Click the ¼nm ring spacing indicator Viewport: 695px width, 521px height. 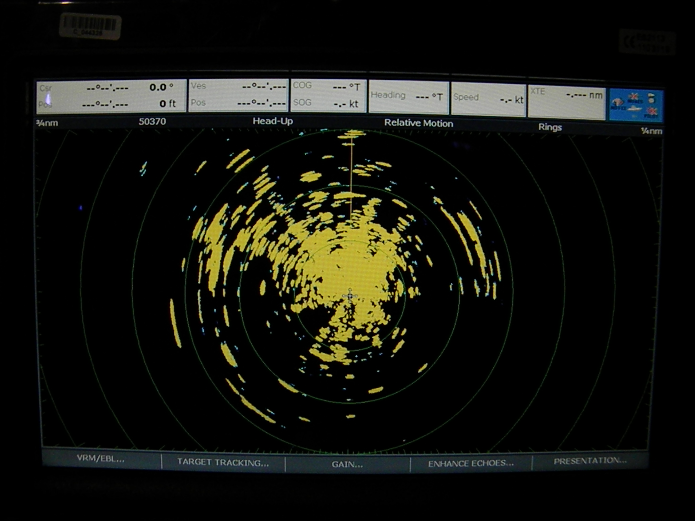tap(651, 131)
